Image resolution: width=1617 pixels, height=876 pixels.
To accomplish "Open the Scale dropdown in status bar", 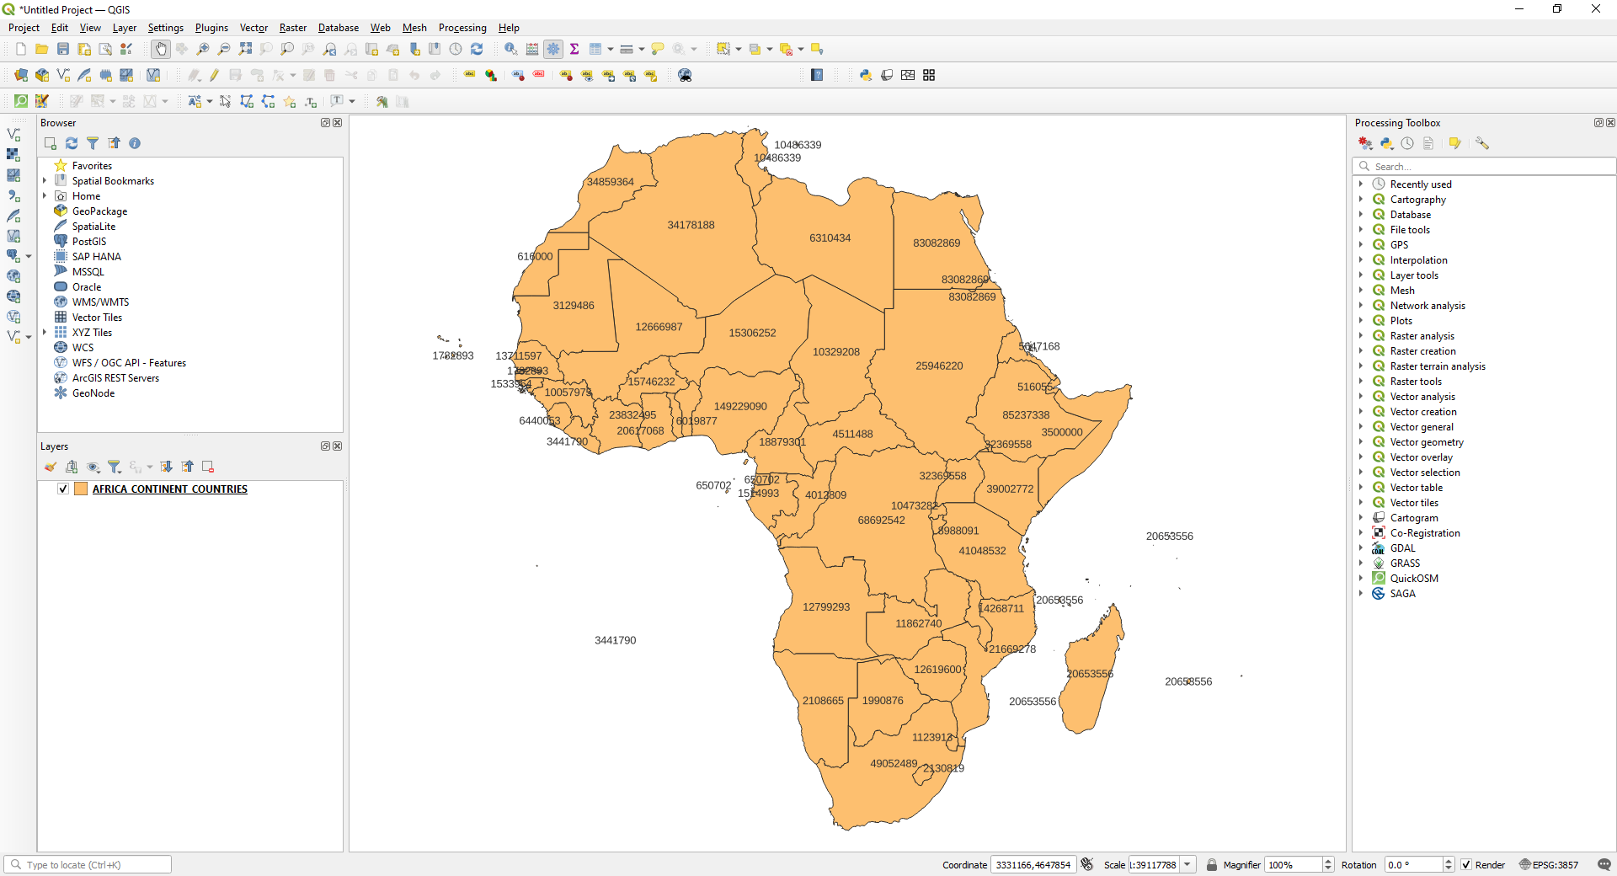I will (1187, 864).
